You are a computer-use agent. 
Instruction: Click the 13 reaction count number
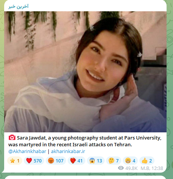99,161
